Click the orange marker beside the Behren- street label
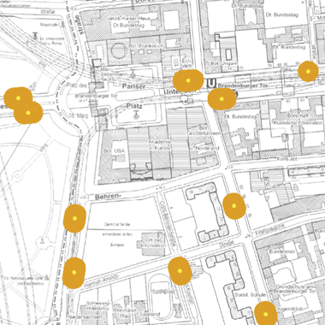This screenshot has width=325, height=325. (x=74, y=218)
